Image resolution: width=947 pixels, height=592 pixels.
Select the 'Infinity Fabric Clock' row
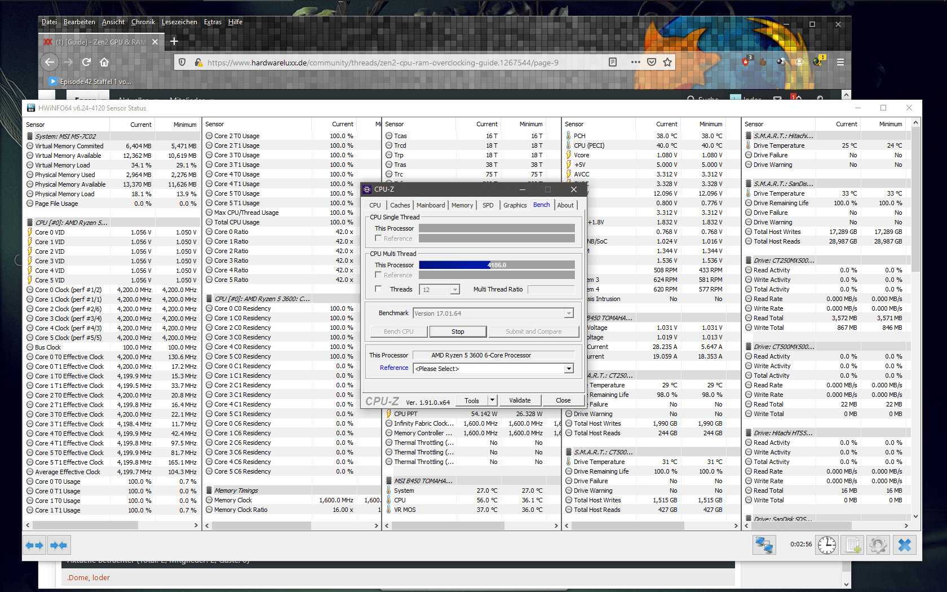(472, 423)
